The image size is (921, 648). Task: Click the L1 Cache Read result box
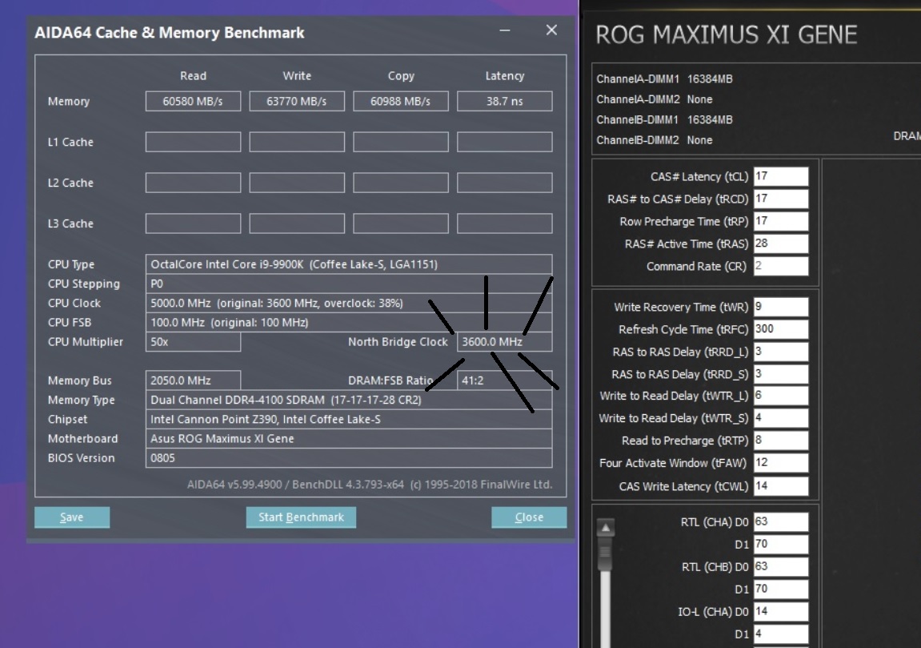tap(193, 142)
